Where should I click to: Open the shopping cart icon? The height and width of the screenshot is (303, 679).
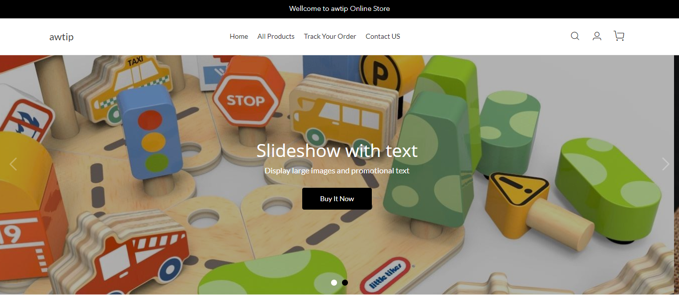click(619, 36)
